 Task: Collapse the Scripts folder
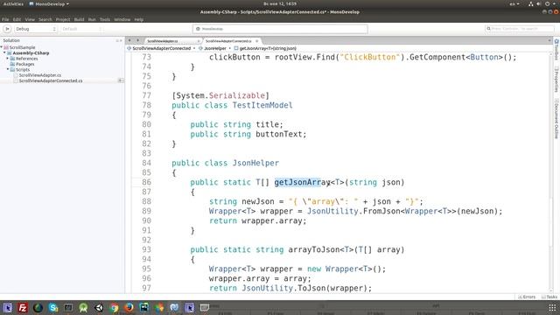pos(8,70)
